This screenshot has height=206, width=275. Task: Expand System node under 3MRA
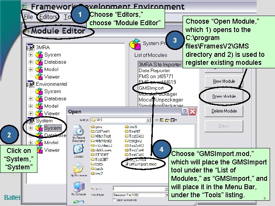[31, 55]
